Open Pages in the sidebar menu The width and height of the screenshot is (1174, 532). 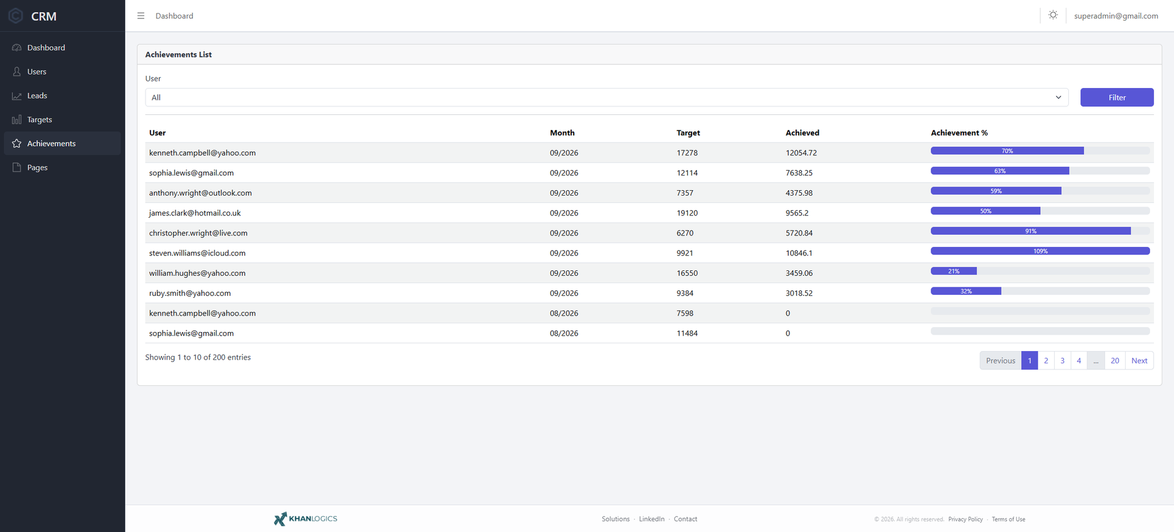click(x=62, y=168)
